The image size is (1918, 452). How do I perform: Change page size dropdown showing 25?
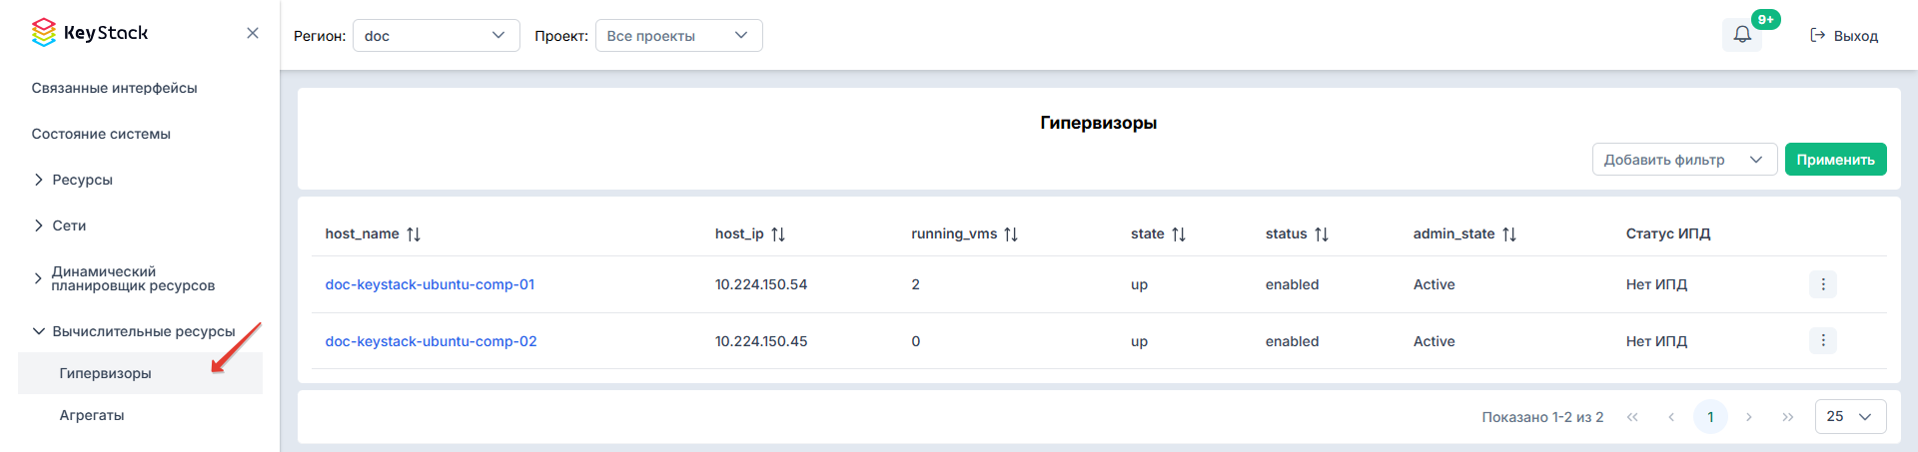(x=1850, y=416)
